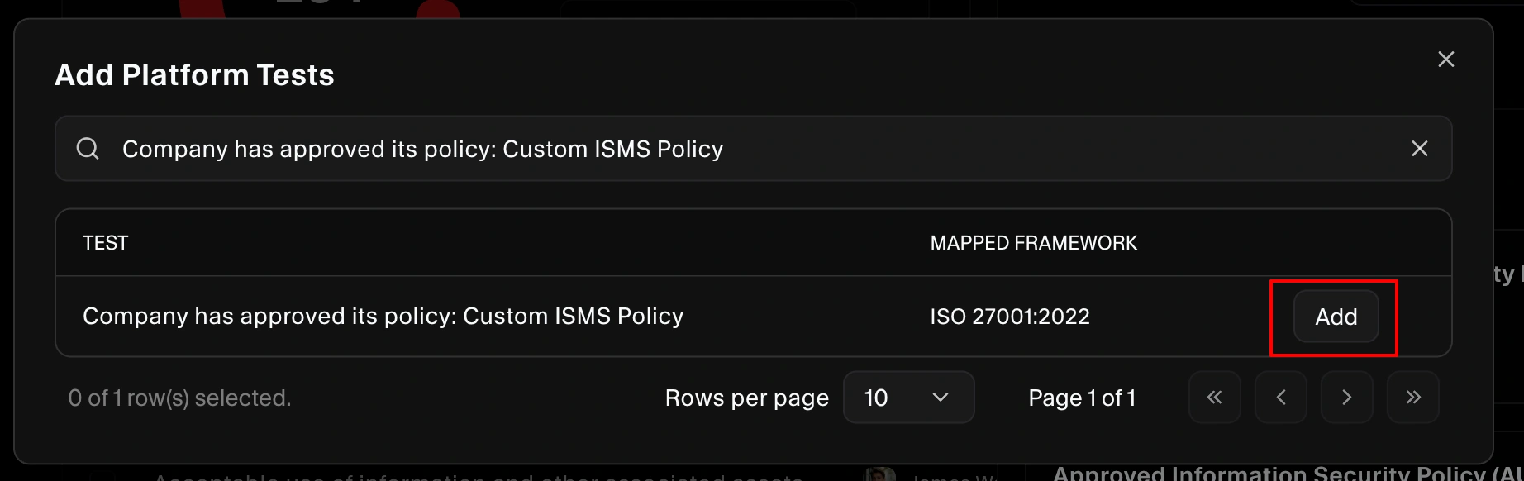Add the Custom ISMS Policy test

coord(1335,317)
